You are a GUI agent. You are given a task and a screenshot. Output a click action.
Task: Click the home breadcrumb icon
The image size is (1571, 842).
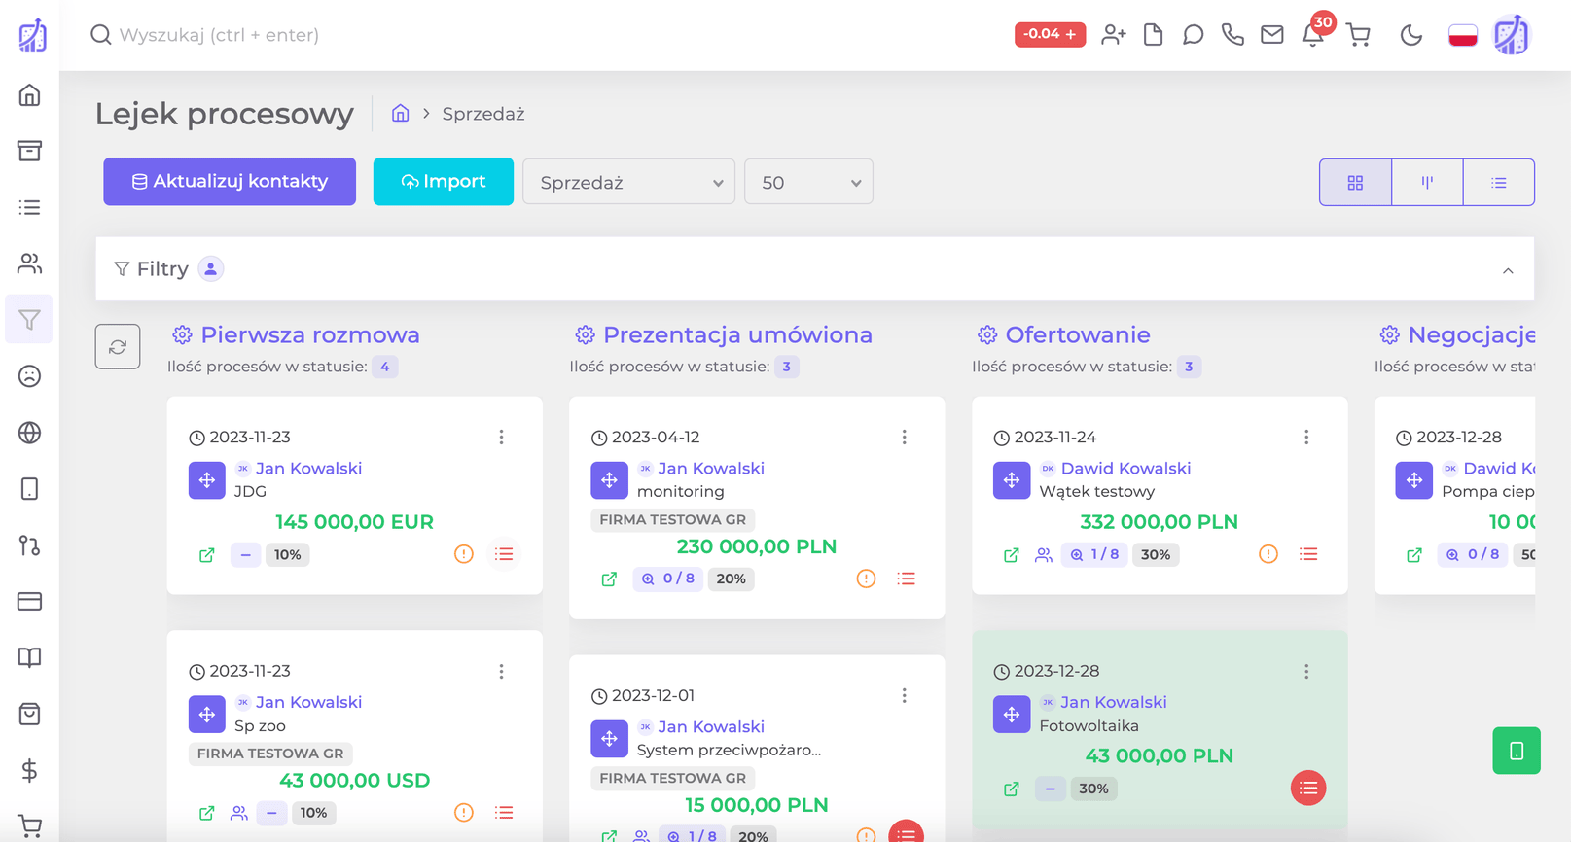pos(400,114)
